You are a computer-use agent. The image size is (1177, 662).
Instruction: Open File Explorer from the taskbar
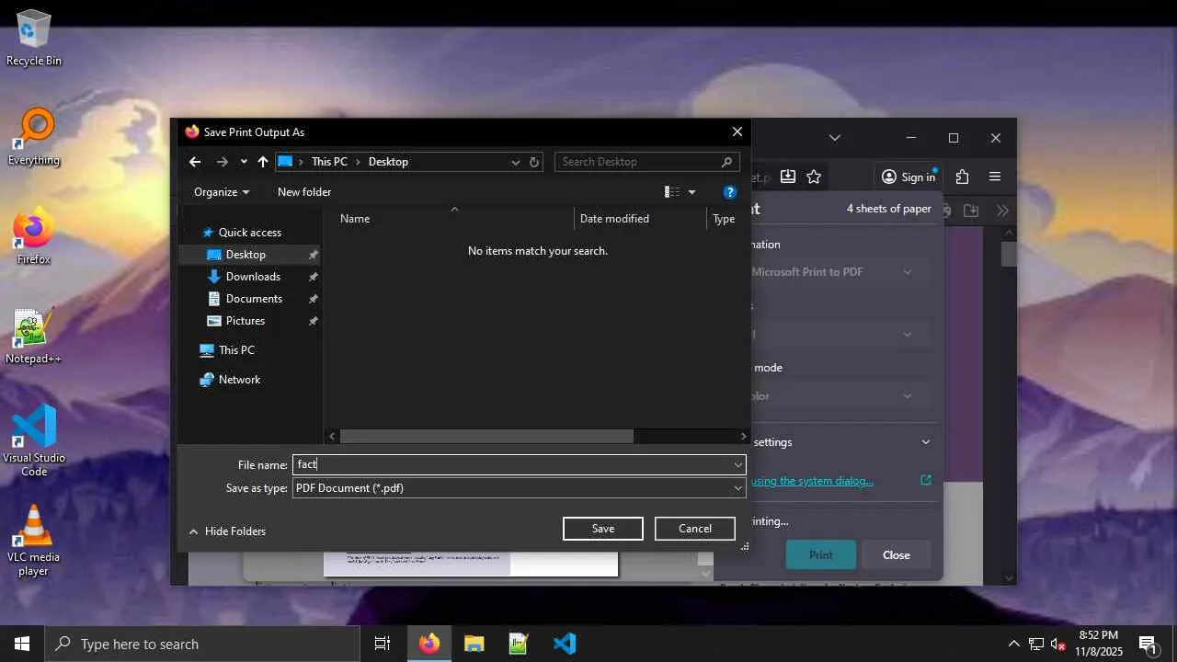pyautogui.click(x=474, y=644)
